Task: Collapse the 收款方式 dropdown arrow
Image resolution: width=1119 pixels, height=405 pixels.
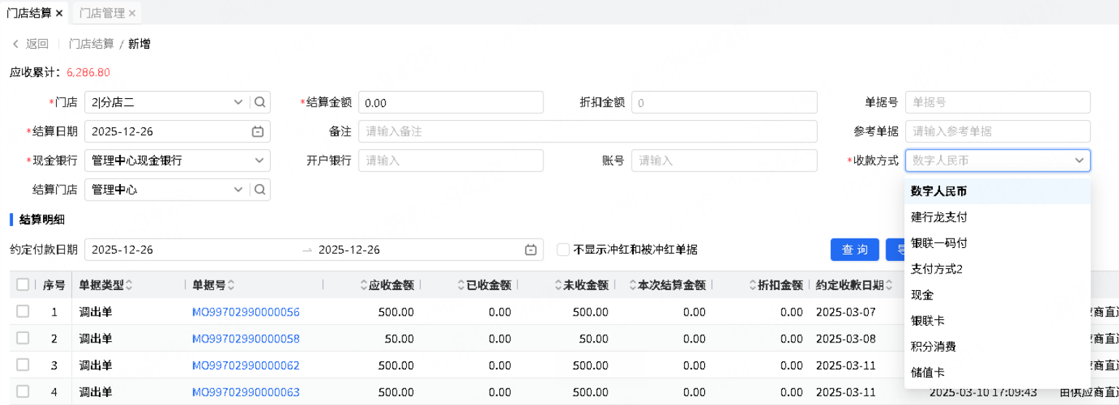Action: (1079, 161)
